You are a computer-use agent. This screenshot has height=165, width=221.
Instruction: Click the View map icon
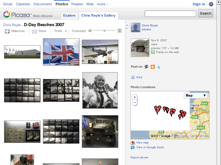[133, 143]
